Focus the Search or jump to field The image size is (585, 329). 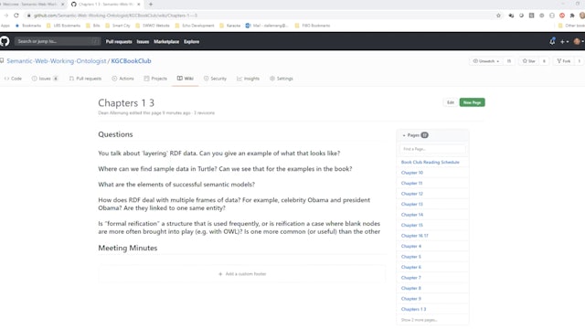[x=58, y=41]
